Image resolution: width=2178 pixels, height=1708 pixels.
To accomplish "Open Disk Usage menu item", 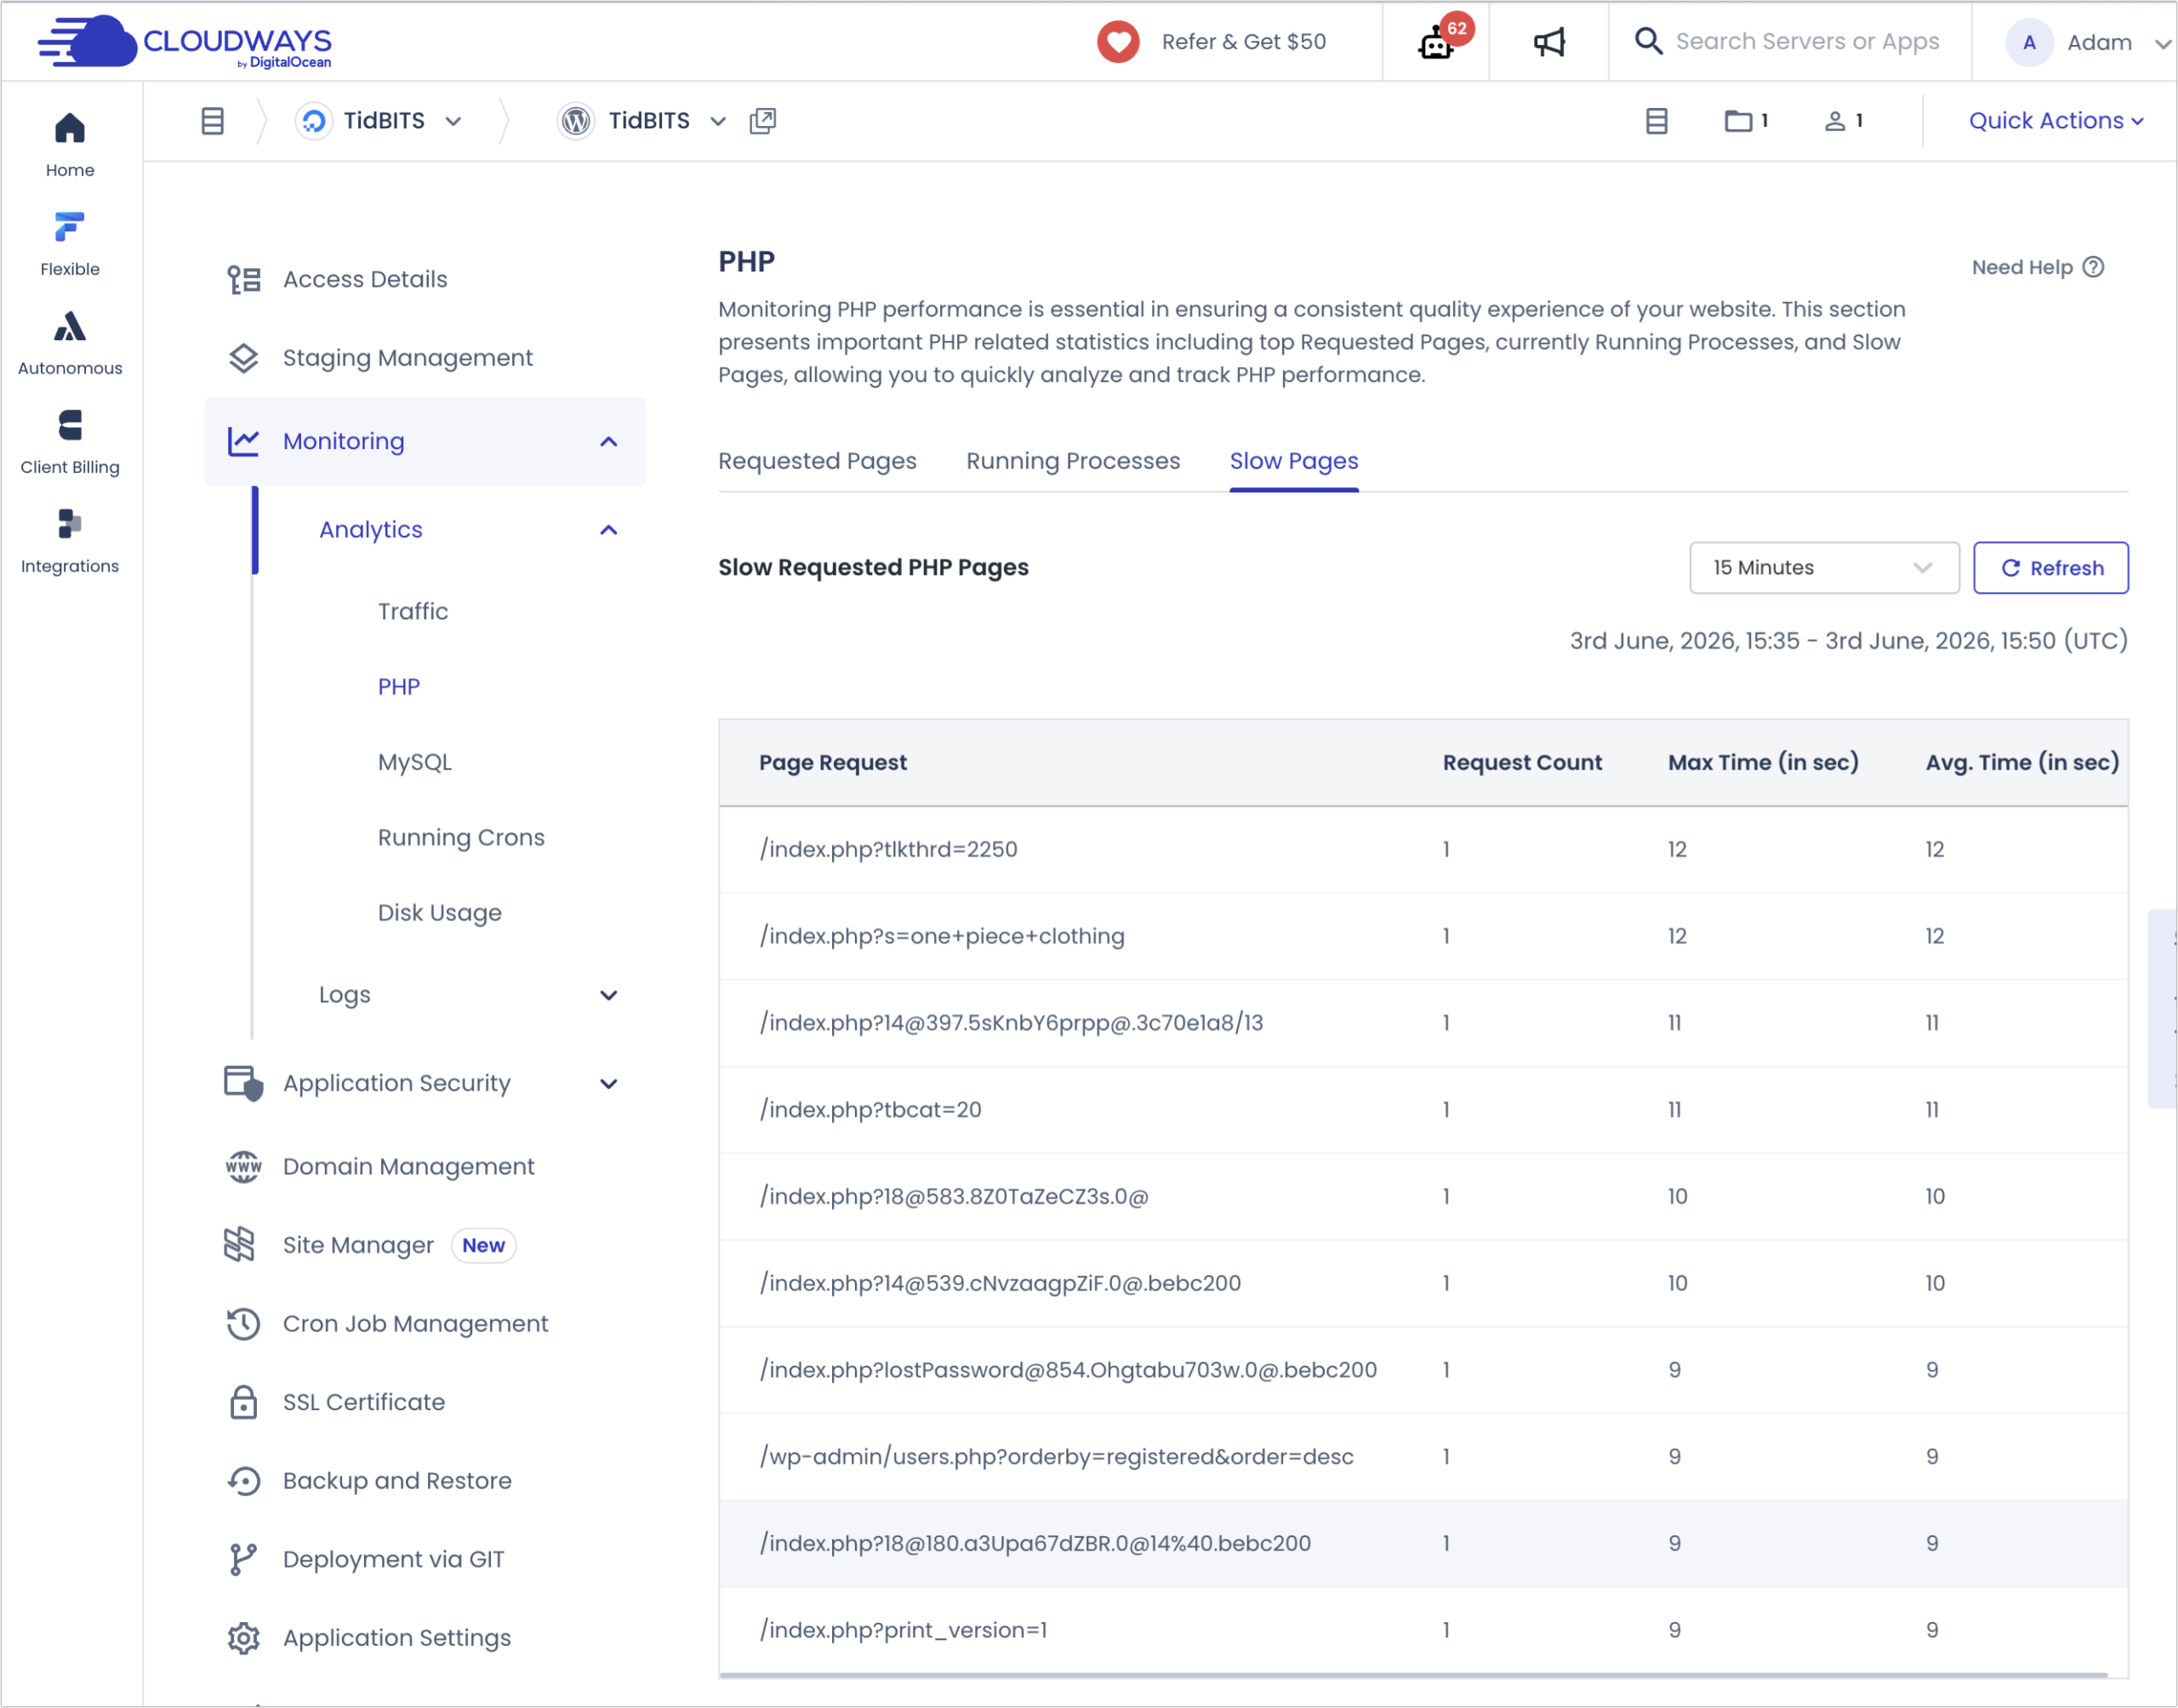I will (440, 912).
